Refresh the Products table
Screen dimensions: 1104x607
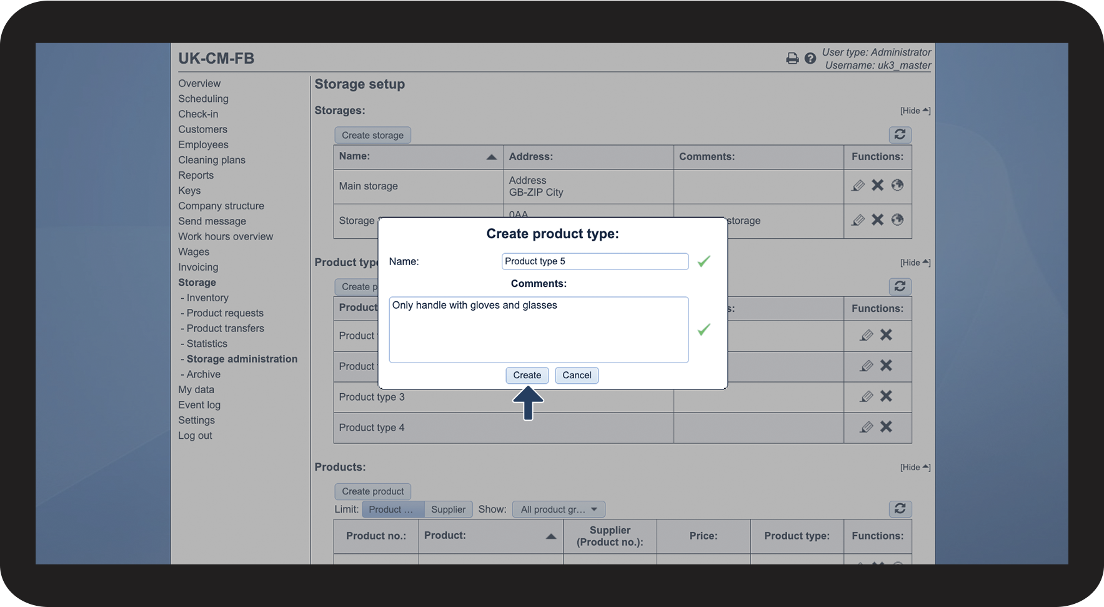point(900,509)
